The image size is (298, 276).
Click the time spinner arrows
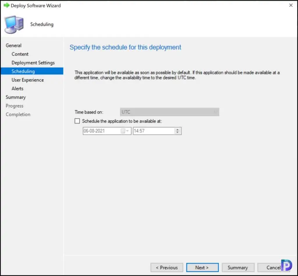point(178,131)
